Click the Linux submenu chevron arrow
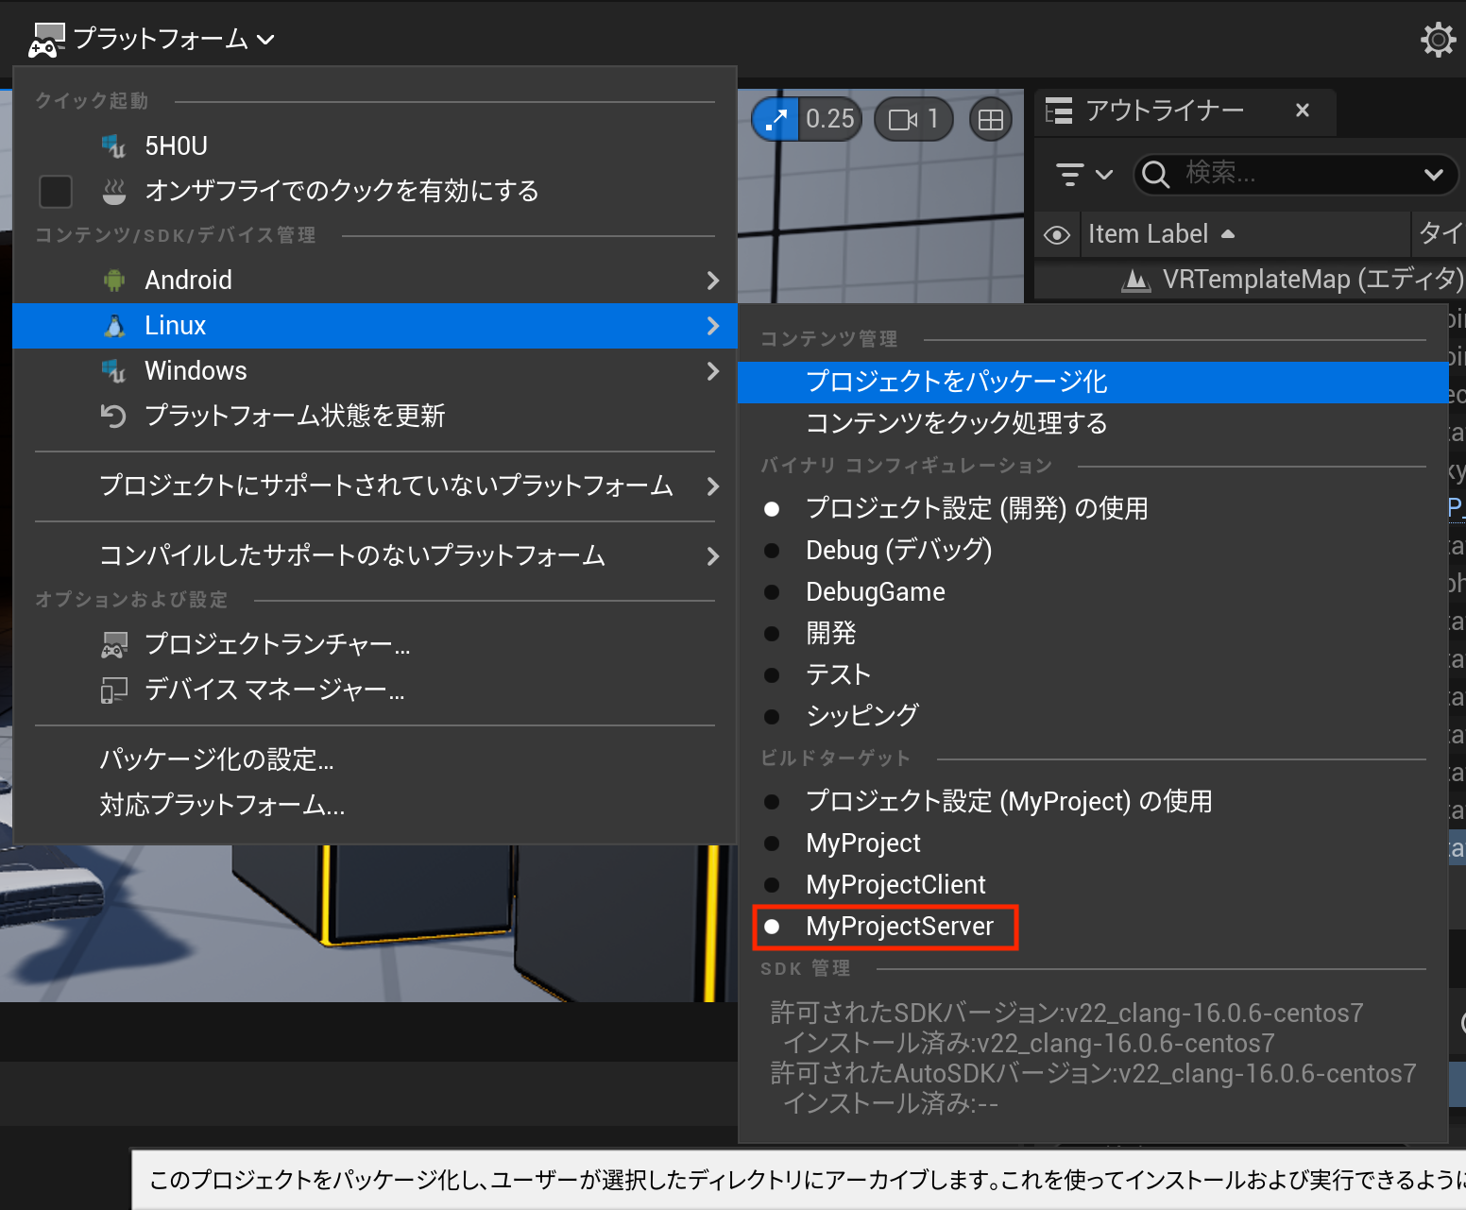The height and width of the screenshot is (1210, 1466). (x=713, y=325)
